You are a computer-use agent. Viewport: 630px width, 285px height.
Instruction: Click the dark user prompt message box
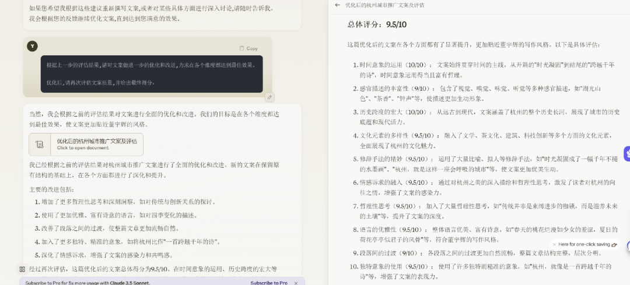[152, 74]
